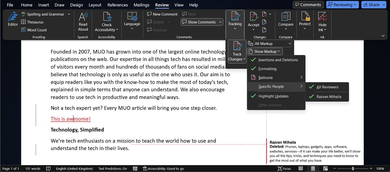Run Spelling and Grammar check
This screenshot has width=390, height=172.
point(43,14)
